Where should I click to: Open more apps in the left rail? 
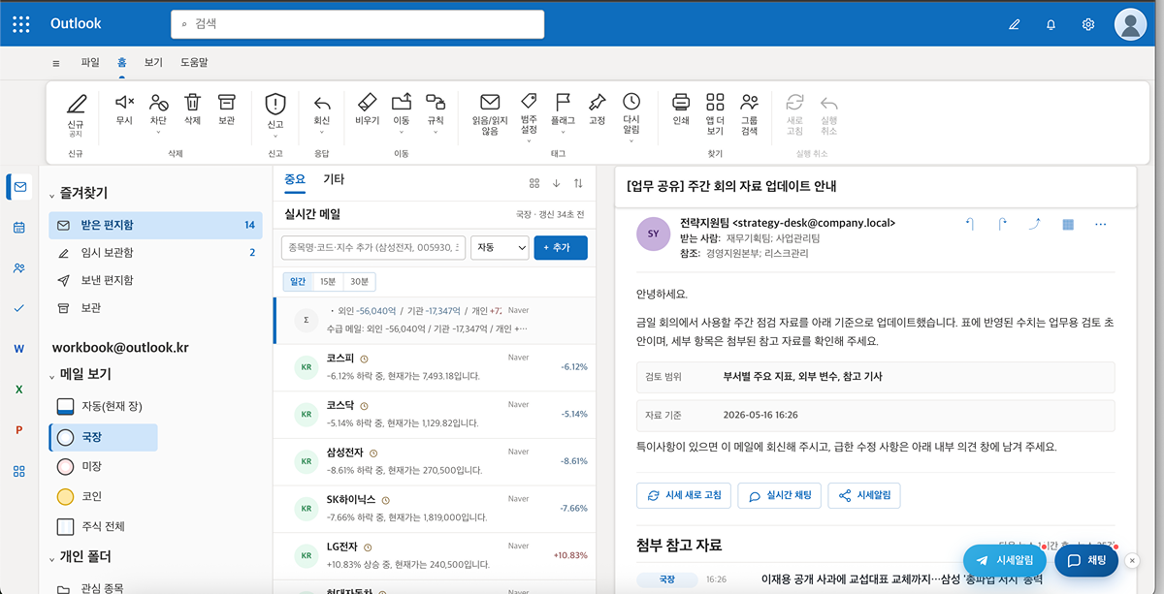[19, 471]
